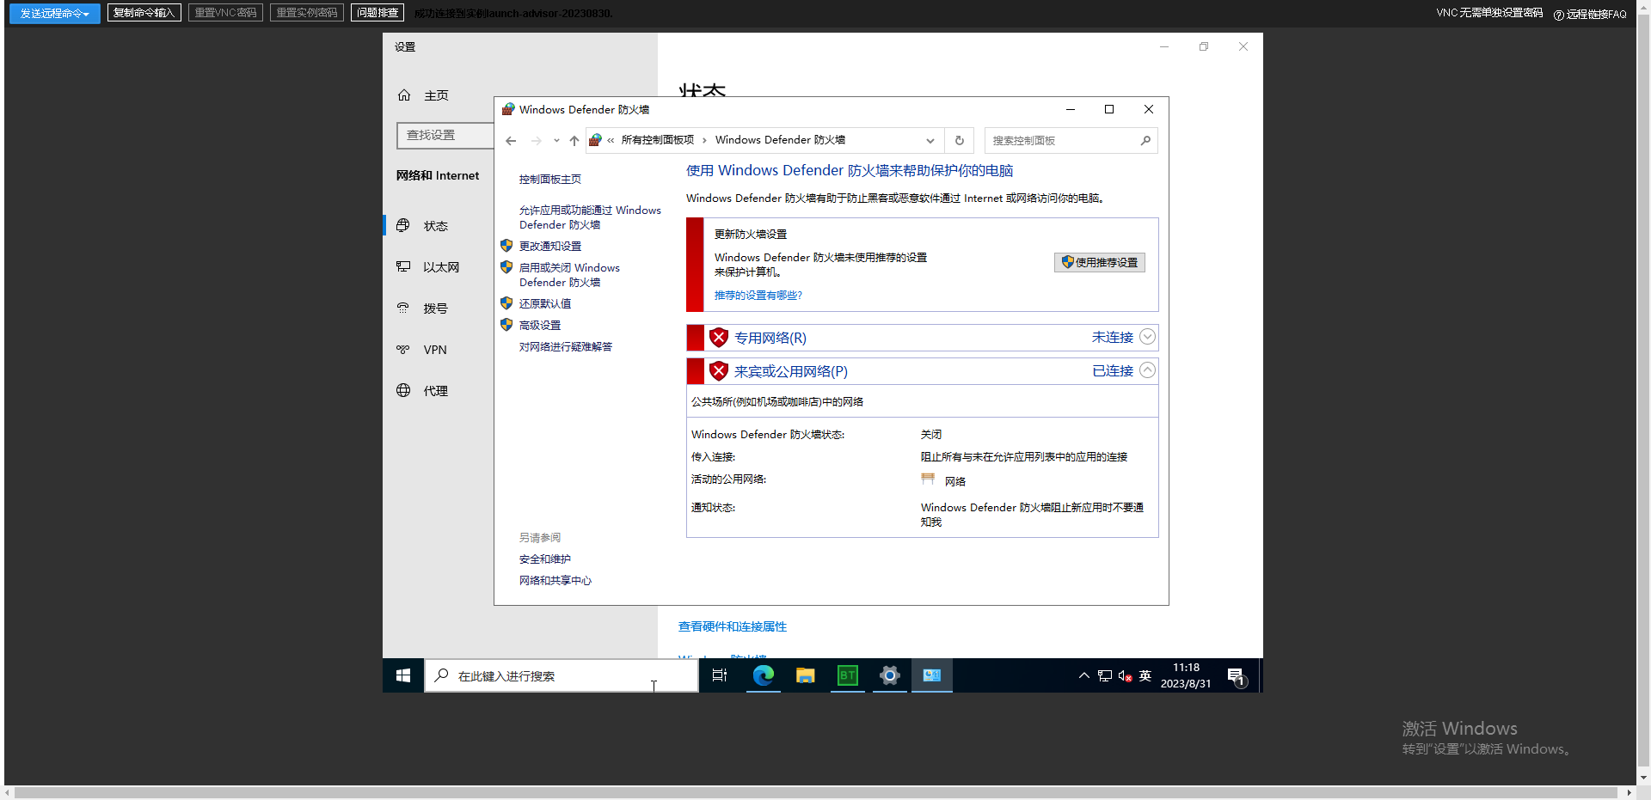Open change notification settings link

pyautogui.click(x=550, y=247)
